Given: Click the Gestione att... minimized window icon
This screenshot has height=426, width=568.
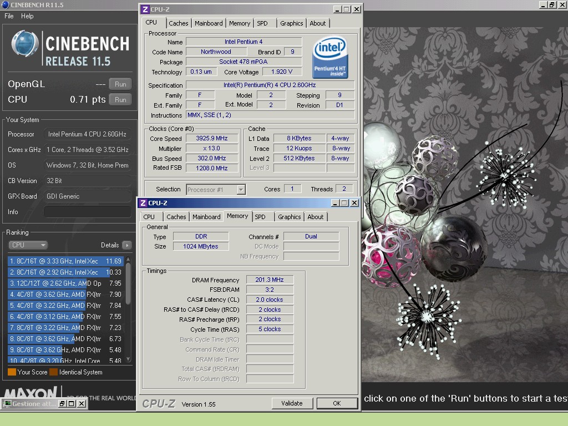Looking at the screenshot, I should (7, 404).
